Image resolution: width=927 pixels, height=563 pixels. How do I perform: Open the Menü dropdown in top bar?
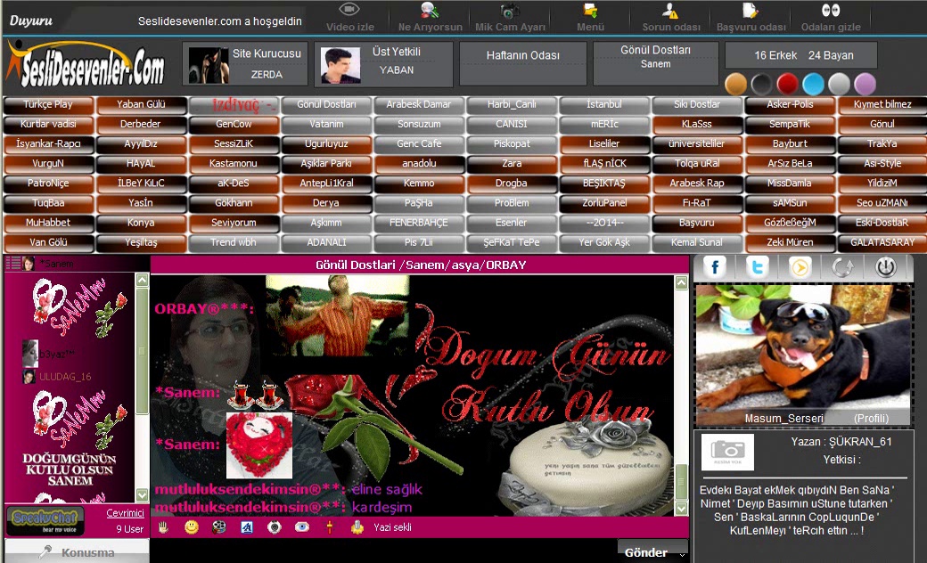[x=590, y=17]
